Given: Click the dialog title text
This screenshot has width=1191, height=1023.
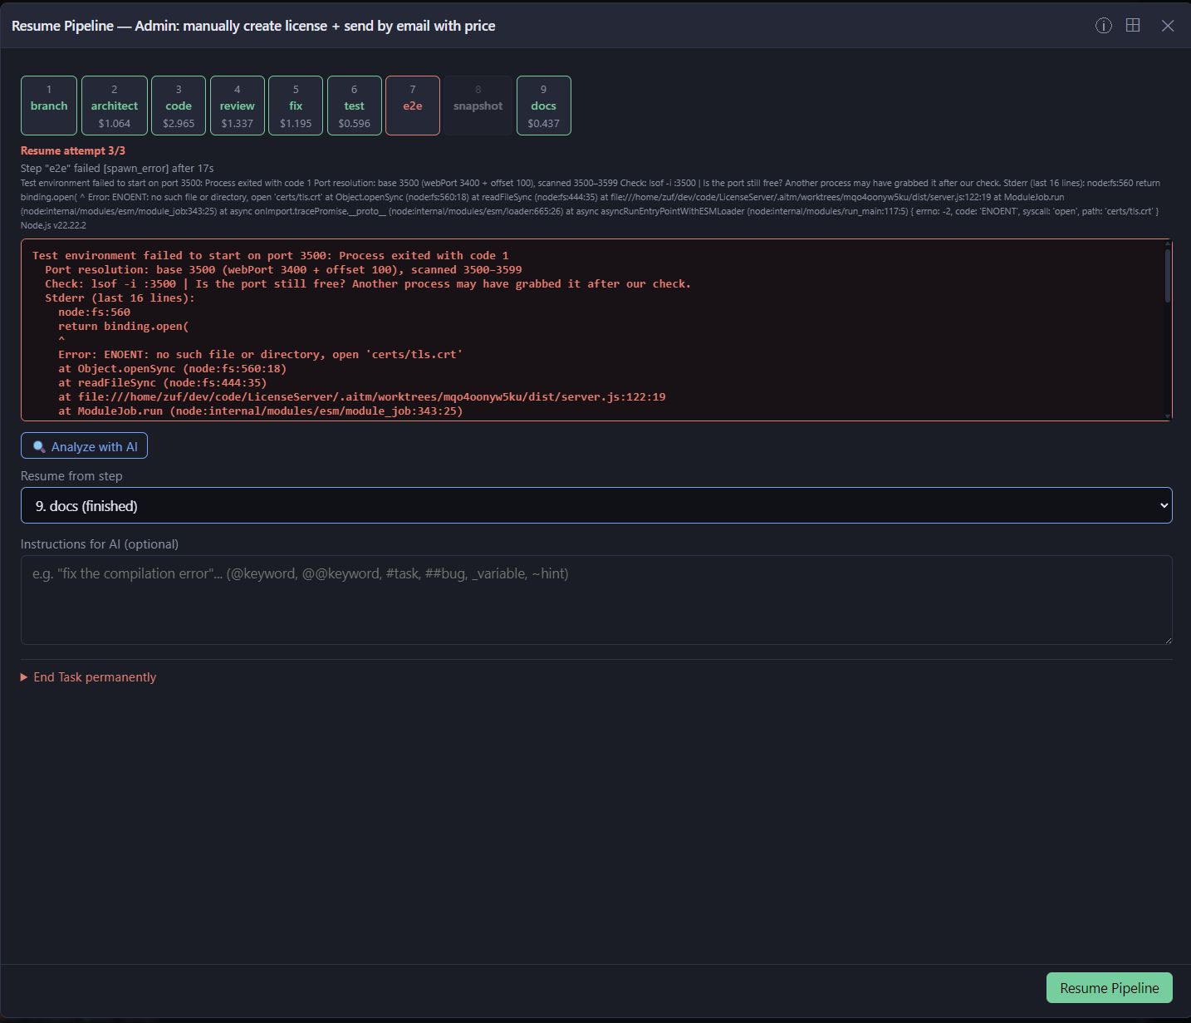Looking at the screenshot, I should point(253,26).
